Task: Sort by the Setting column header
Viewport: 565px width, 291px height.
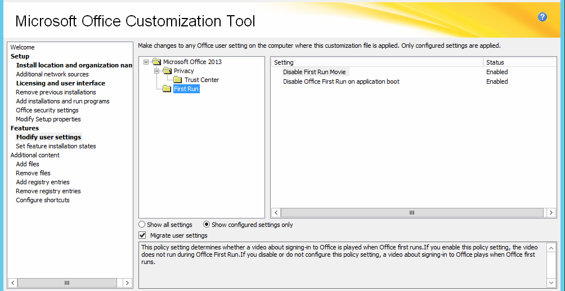Action: click(376, 62)
